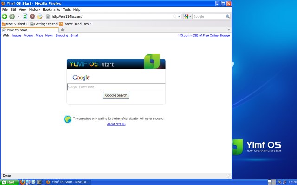
Task: Open the Videos link
Action: point(28,35)
